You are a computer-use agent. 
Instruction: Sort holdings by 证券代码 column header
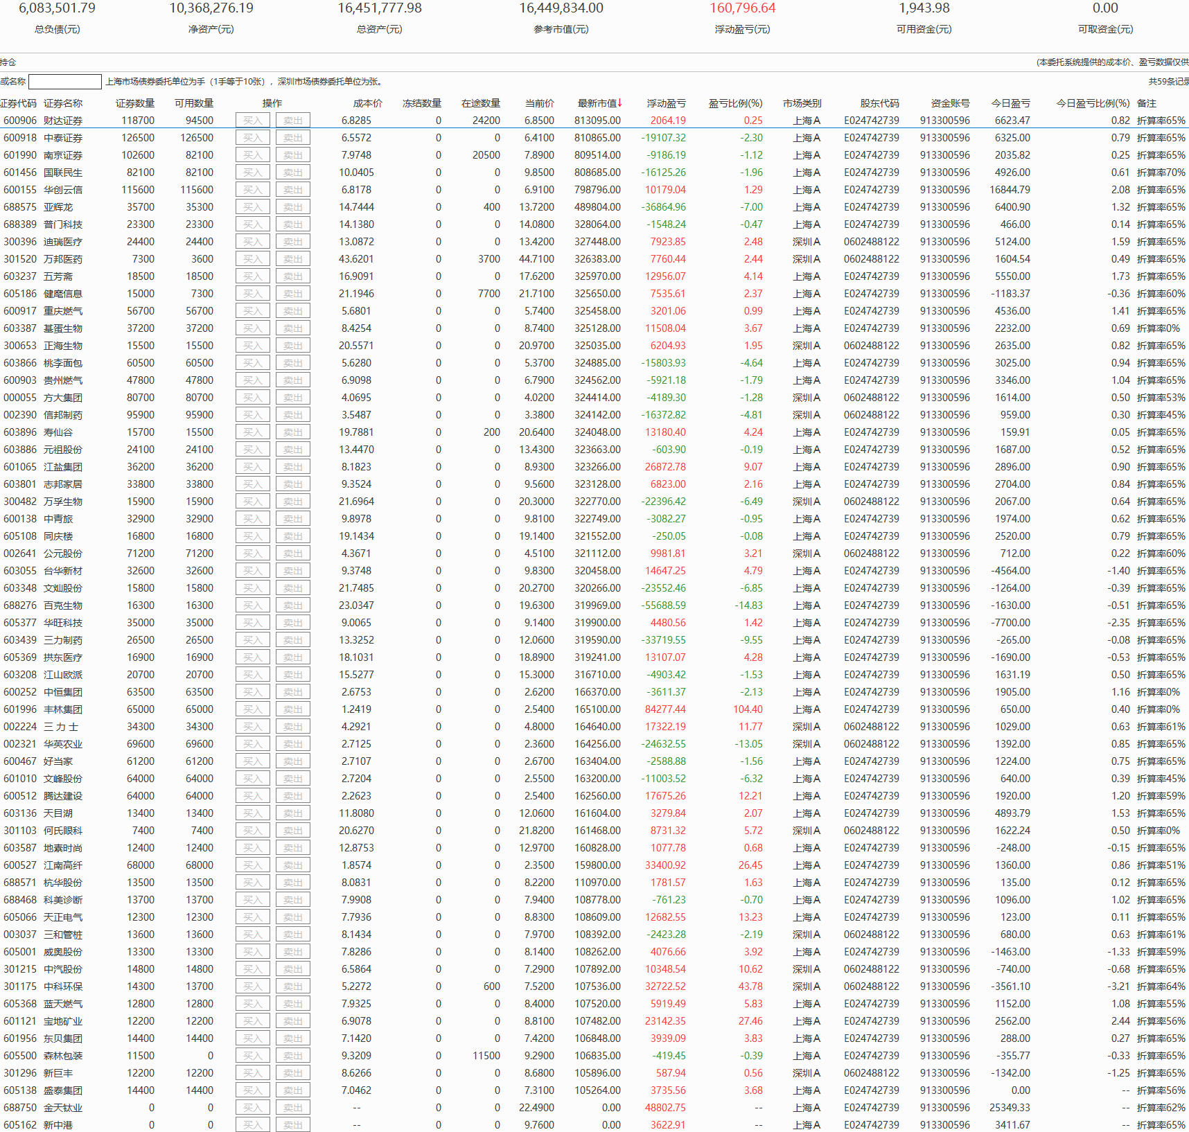click(18, 103)
